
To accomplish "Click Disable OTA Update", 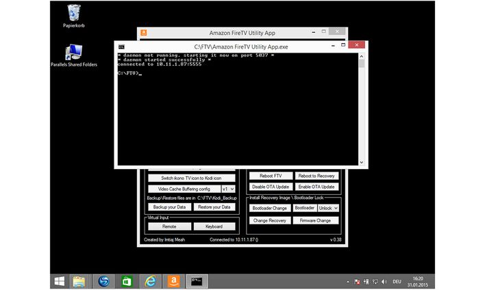I will tap(271, 187).
